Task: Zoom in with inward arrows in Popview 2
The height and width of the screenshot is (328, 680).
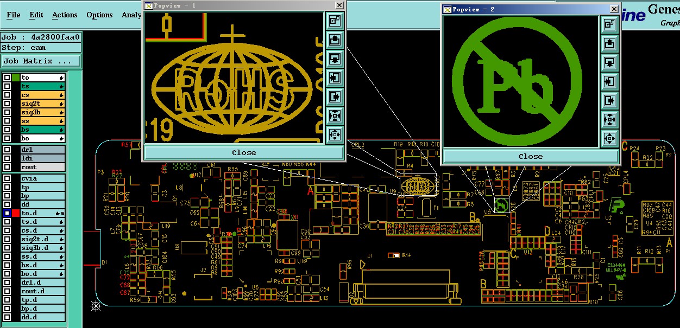Action: [610, 119]
